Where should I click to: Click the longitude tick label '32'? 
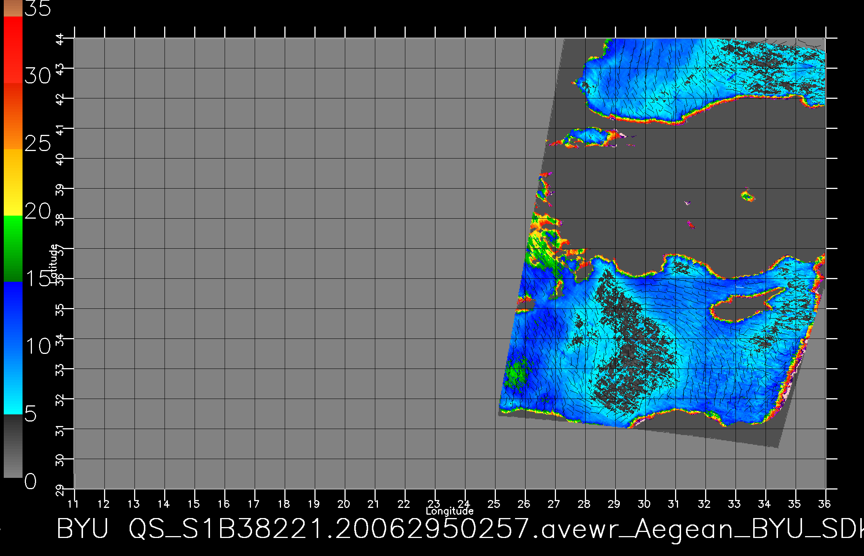[704, 504]
